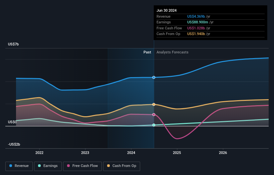Click the 2023 x-axis label
This screenshot has height=175, width=274.
click(x=85, y=153)
